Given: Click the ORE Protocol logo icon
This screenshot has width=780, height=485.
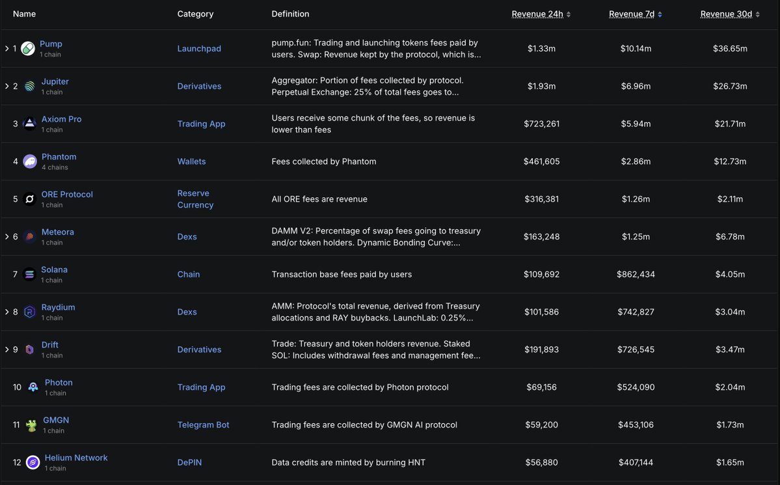Looking at the screenshot, I should [30, 199].
